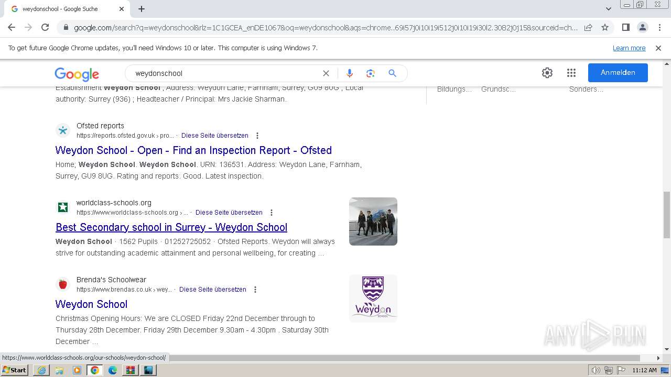Open the Windows Start menu
Viewport: 671px width, 377px height.
click(15, 370)
